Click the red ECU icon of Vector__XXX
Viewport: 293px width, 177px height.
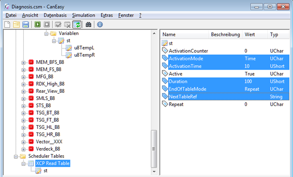tap(31, 142)
